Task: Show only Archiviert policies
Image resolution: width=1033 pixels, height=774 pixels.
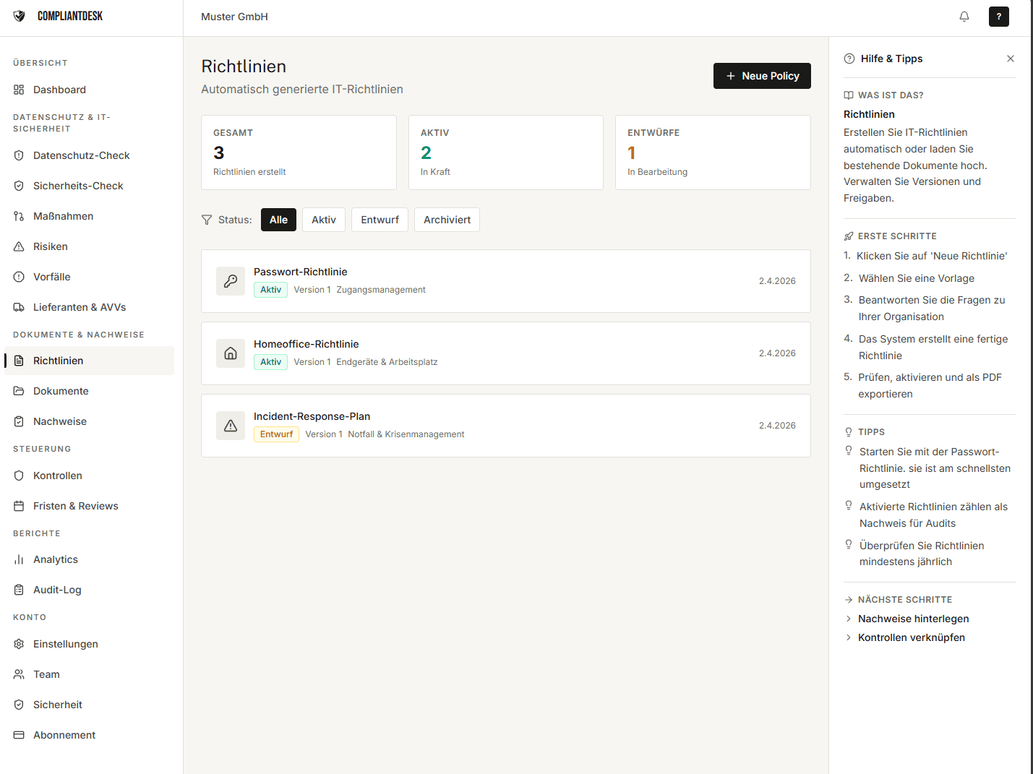Action: point(447,220)
